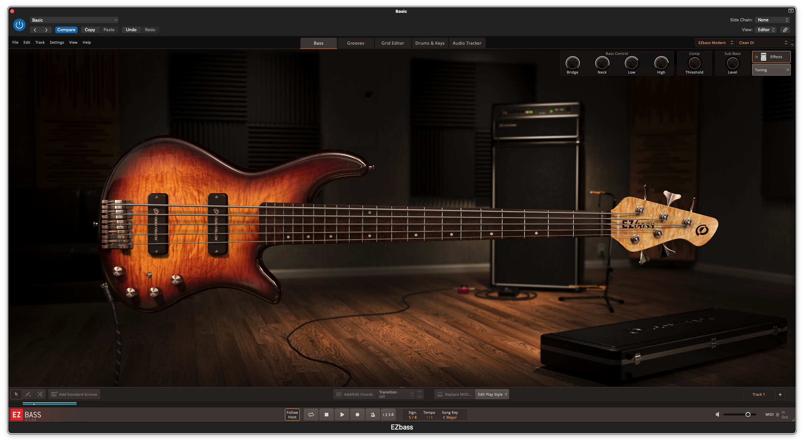Switch to the Grooves tab
Viewport: 804px width, 443px height.
356,43
